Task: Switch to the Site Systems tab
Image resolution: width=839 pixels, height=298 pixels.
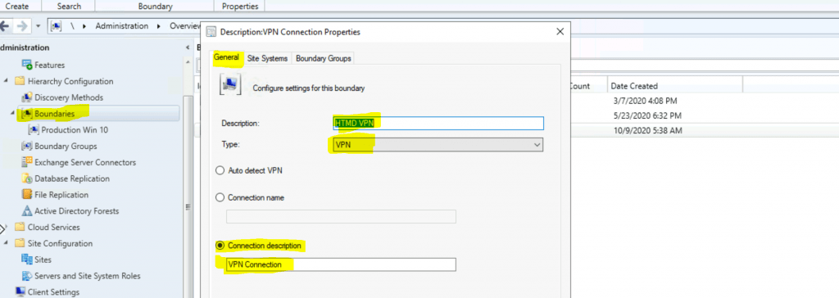Action: click(268, 58)
